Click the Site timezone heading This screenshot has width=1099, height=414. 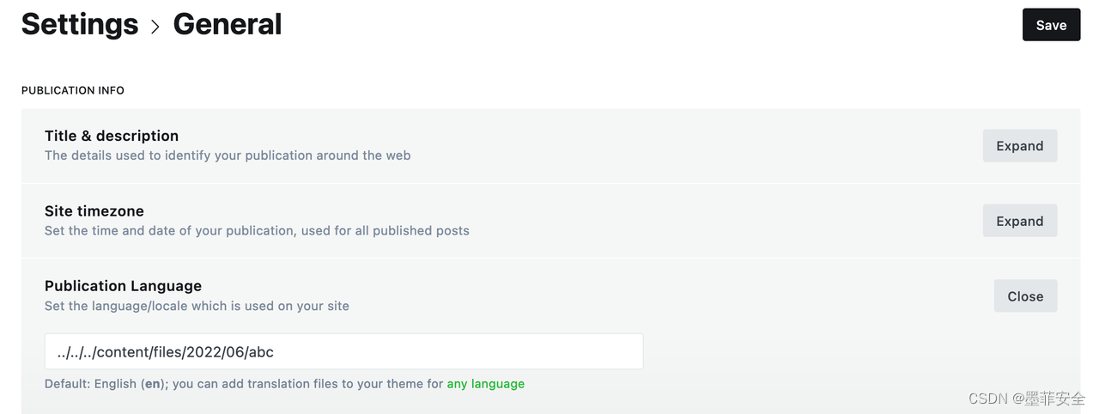[x=94, y=211]
